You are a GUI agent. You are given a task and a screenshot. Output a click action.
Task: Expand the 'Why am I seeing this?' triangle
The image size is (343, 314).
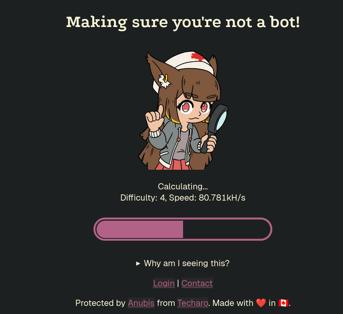point(138,263)
